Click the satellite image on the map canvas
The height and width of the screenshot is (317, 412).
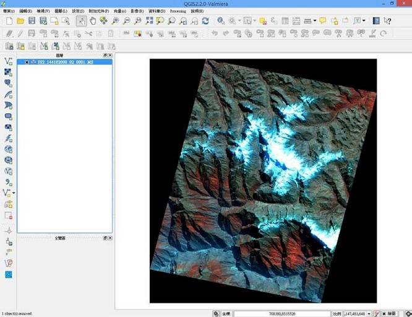point(263,181)
